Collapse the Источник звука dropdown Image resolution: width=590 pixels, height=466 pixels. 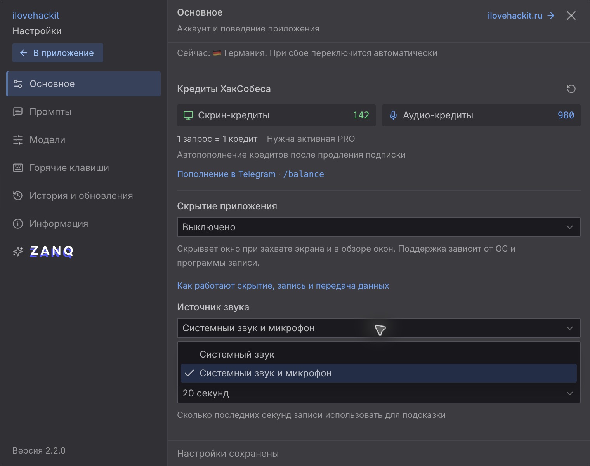click(378, 328)
